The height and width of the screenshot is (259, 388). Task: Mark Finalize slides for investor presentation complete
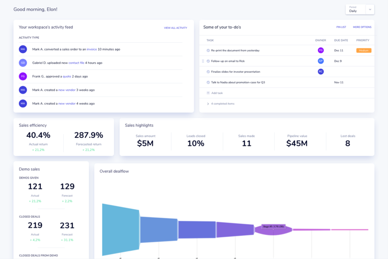point(208,72)
